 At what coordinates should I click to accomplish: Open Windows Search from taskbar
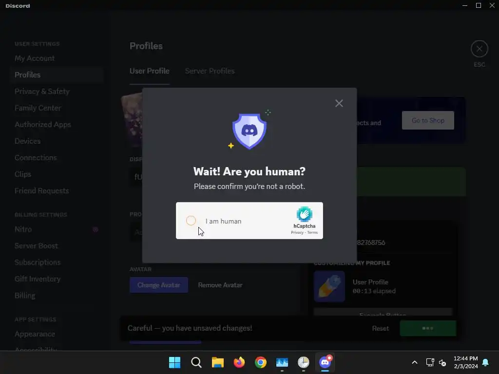click(x=196, y=362)
